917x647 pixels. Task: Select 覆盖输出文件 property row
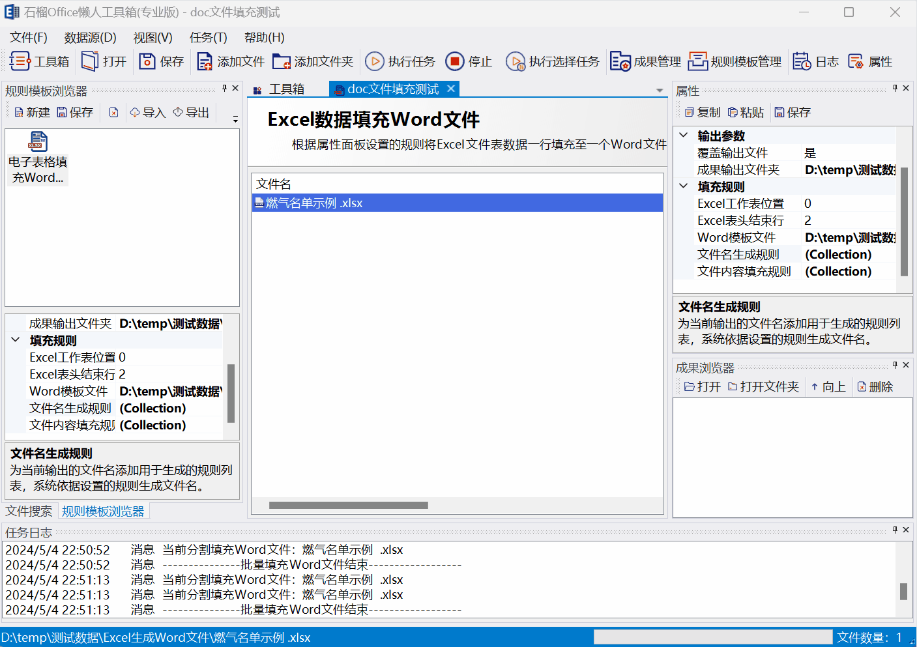786,152
